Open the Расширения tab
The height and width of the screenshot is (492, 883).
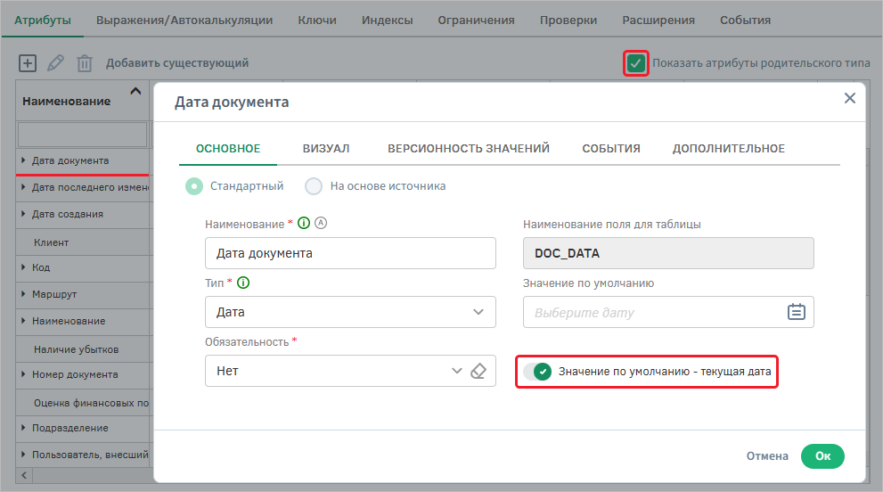point(658,20)
